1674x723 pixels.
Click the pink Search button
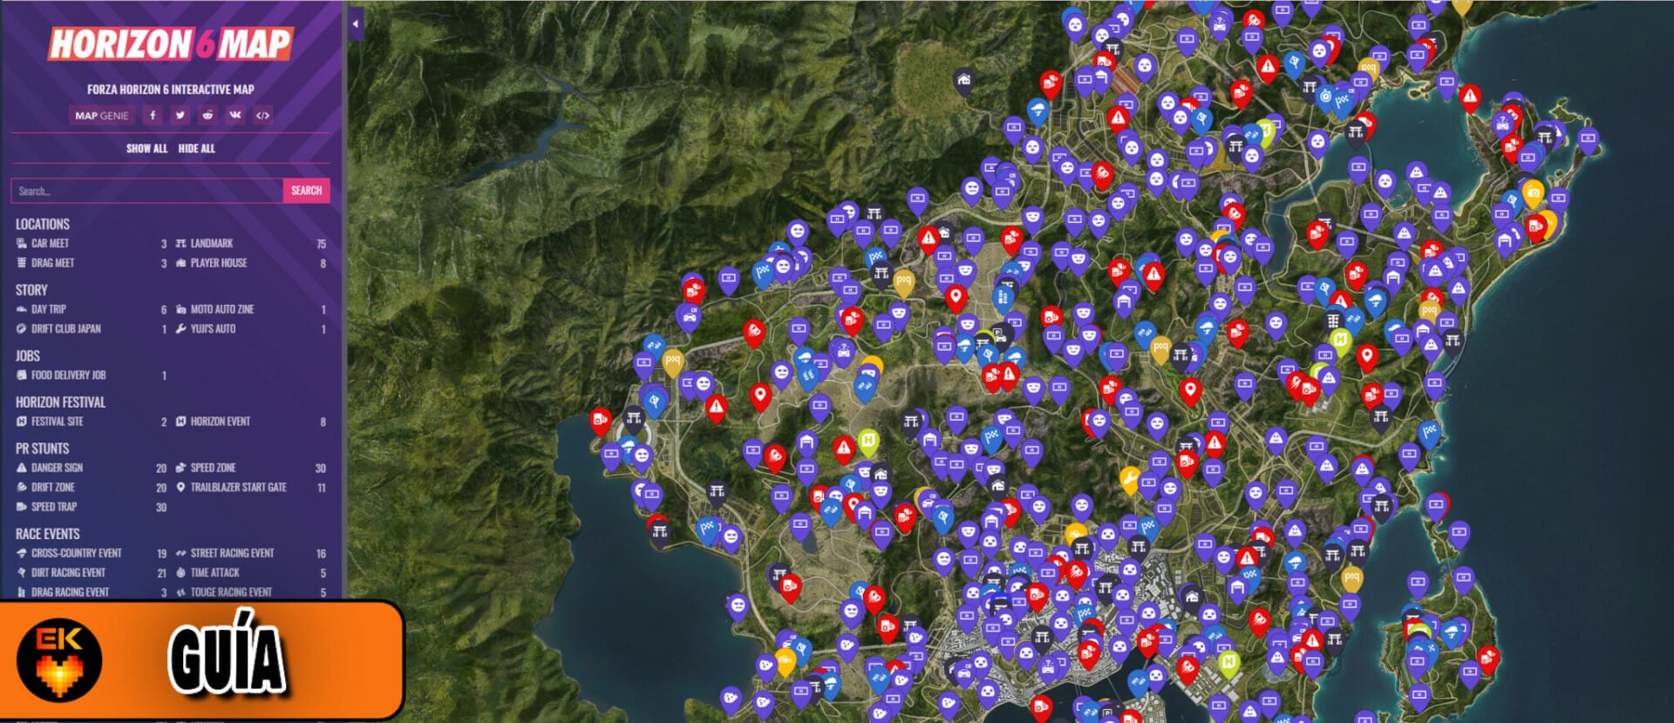pos(307,191)
